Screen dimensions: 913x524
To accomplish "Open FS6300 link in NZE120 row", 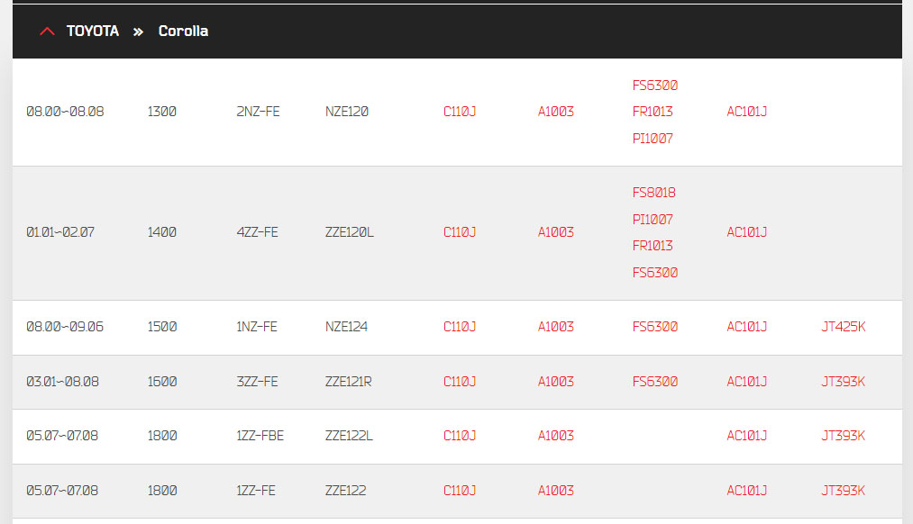I will 655,86.
